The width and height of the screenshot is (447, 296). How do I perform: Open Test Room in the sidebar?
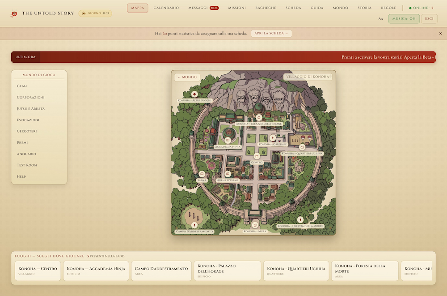point(39,165)
